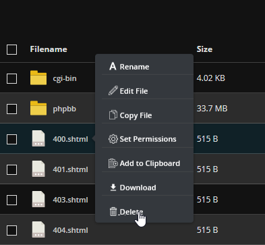This screenshot has height=245, width=265.
Task: Choose Set Permissions from the context menu
Action: pos(148,139)
